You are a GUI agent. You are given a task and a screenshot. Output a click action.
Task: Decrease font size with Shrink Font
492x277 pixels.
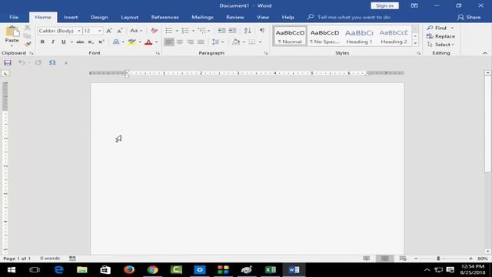point(120,31)
